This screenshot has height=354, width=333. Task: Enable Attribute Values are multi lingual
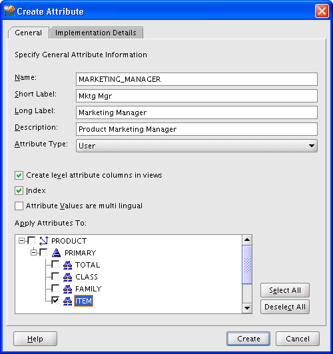[19, 206]
